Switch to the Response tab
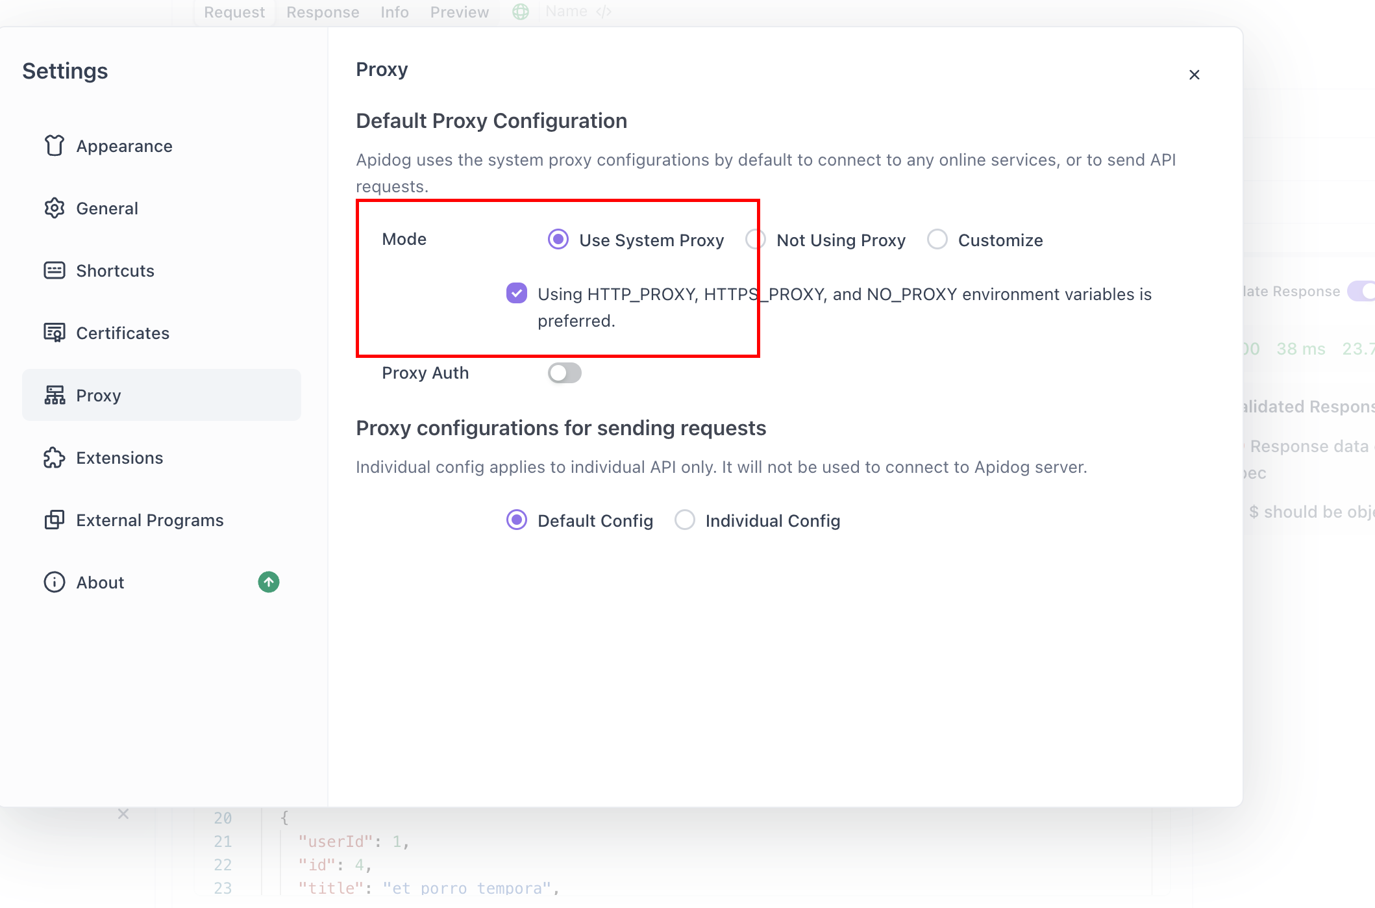Image resolution: width=1375 pixels, height=908 pixels. coord(323,12)
